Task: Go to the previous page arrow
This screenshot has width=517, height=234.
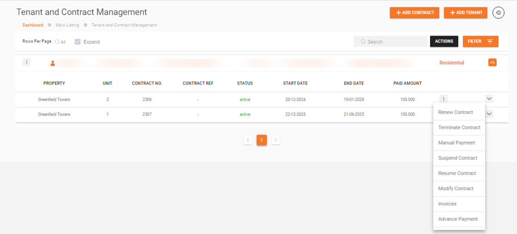Action: pyautogui.click(x=248, y=140)
